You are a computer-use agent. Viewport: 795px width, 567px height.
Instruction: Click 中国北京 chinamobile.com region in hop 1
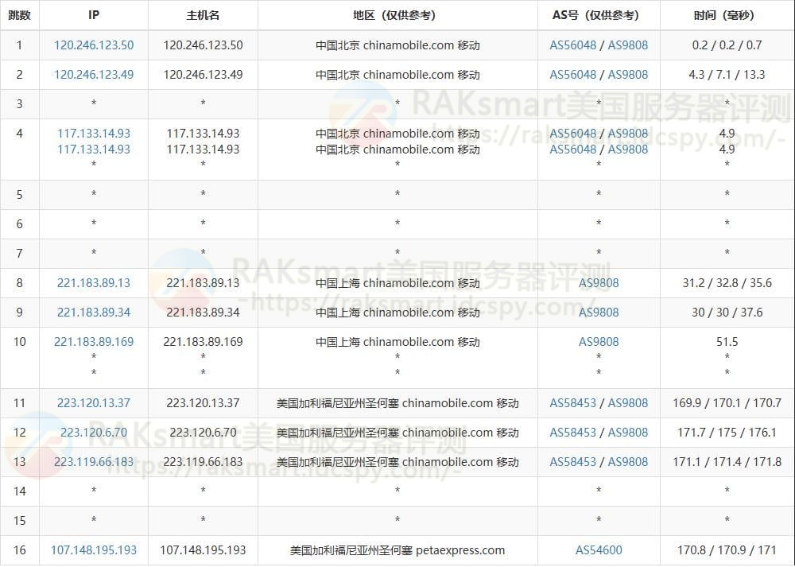(x=397, y=45)
